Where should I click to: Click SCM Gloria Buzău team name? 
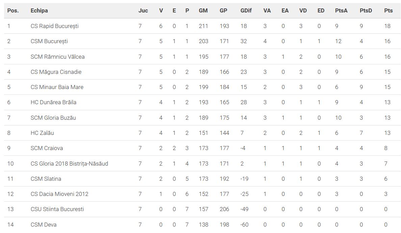tap(53, 118)
